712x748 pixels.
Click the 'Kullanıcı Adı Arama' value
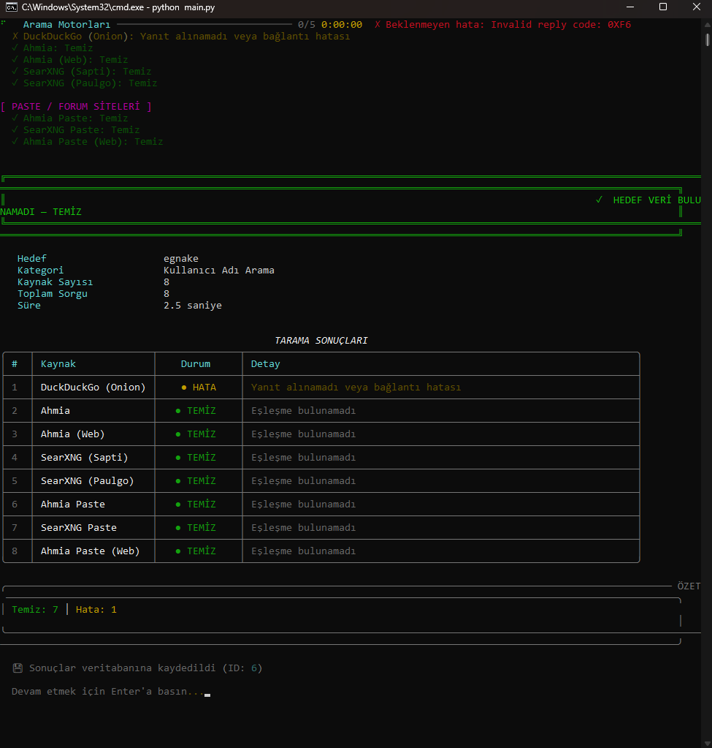219,270
